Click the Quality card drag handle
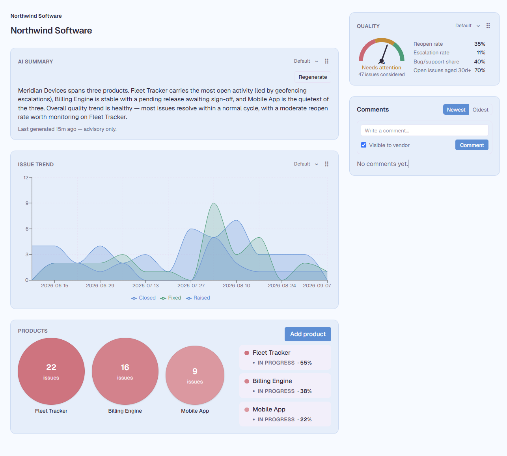 point(488,26)
